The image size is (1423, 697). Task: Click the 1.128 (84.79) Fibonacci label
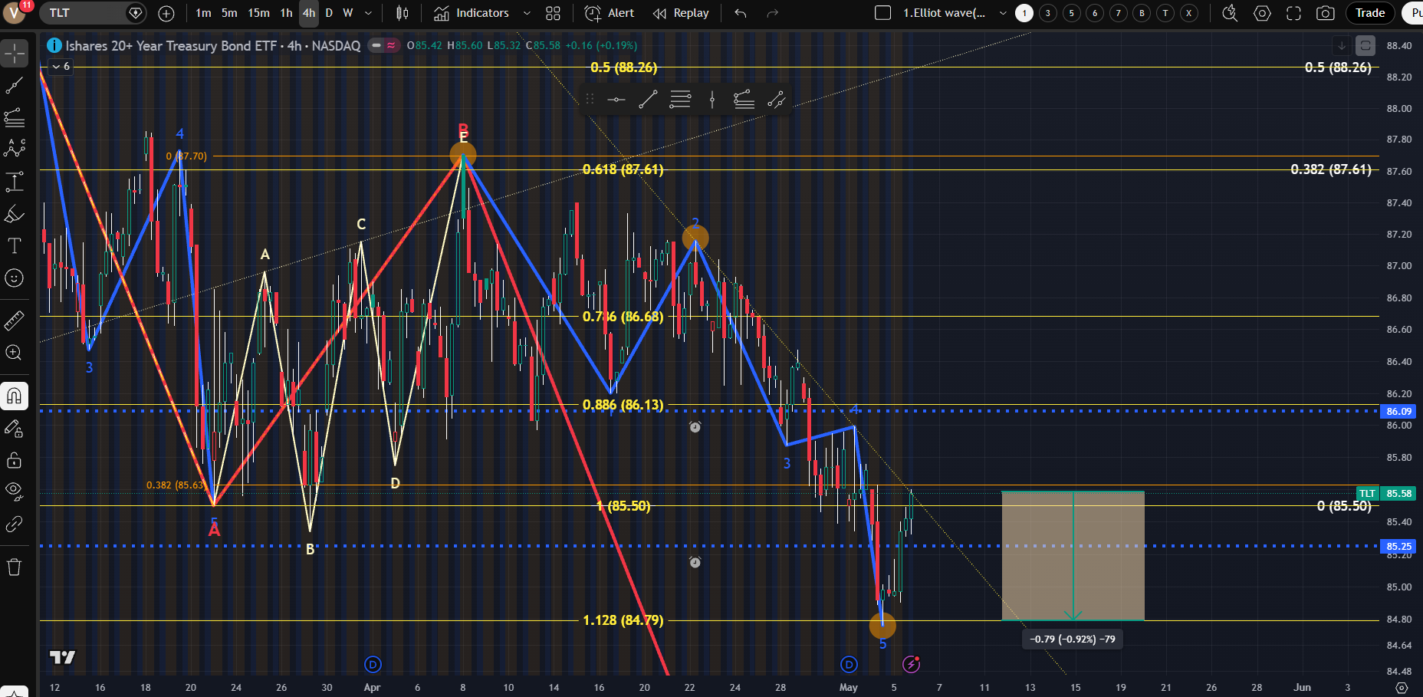[623, 620]
